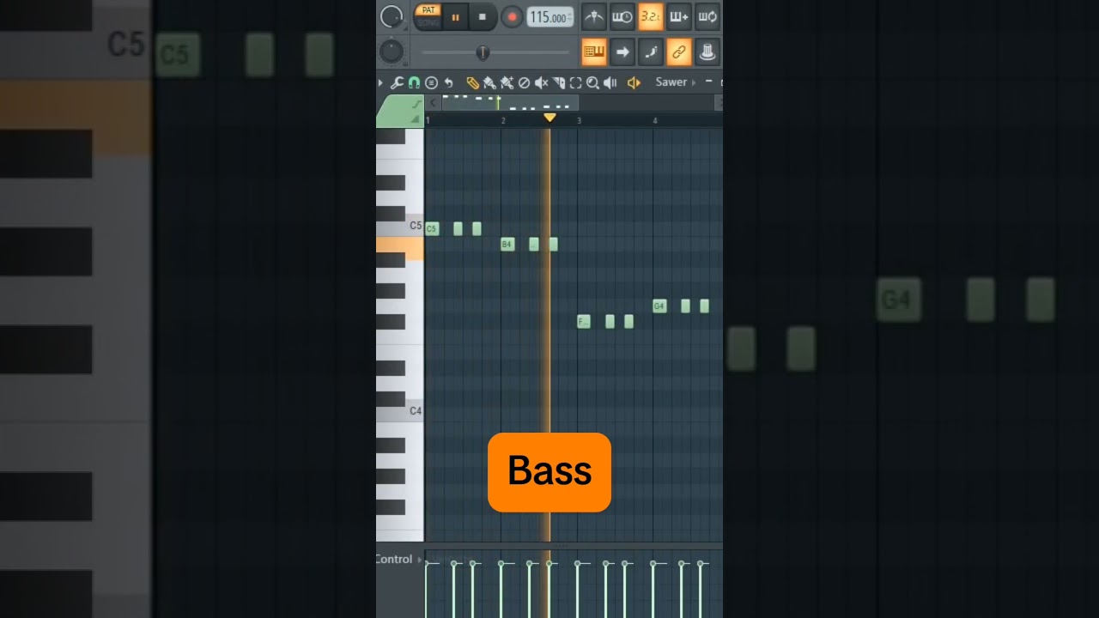
Task: Select the labeled F note block
Action: click(584, 322)
